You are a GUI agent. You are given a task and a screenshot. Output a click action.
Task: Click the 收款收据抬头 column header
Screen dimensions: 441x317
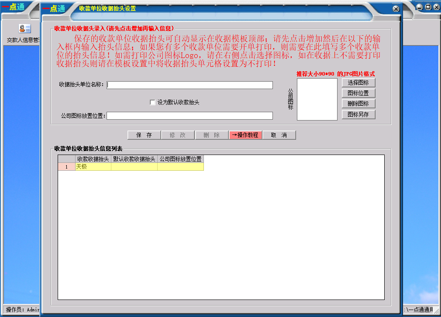coord(93,159)
